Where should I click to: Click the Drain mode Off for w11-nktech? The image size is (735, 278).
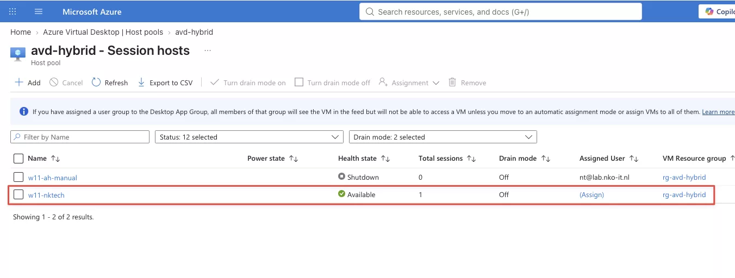pyautogui.click(x=504, y=195)
